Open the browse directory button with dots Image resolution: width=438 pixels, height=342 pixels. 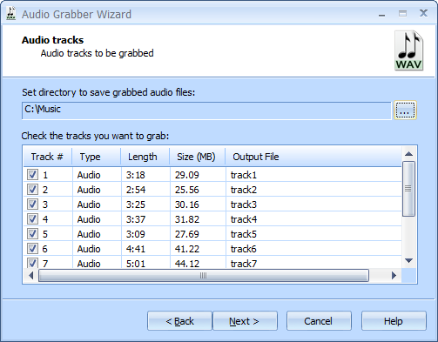405,111
